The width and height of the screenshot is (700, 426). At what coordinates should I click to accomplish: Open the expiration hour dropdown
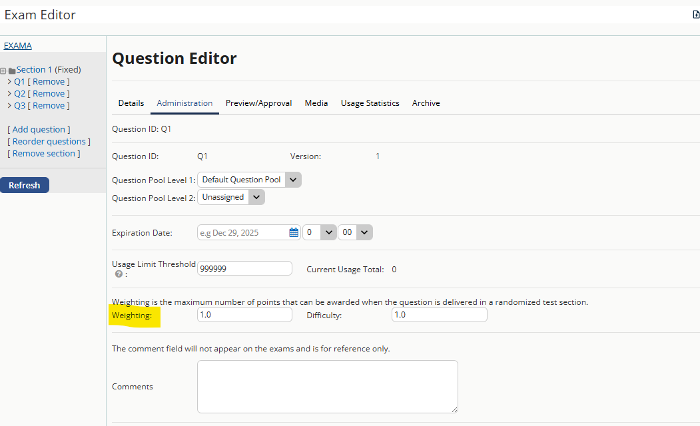pos(319,232)
